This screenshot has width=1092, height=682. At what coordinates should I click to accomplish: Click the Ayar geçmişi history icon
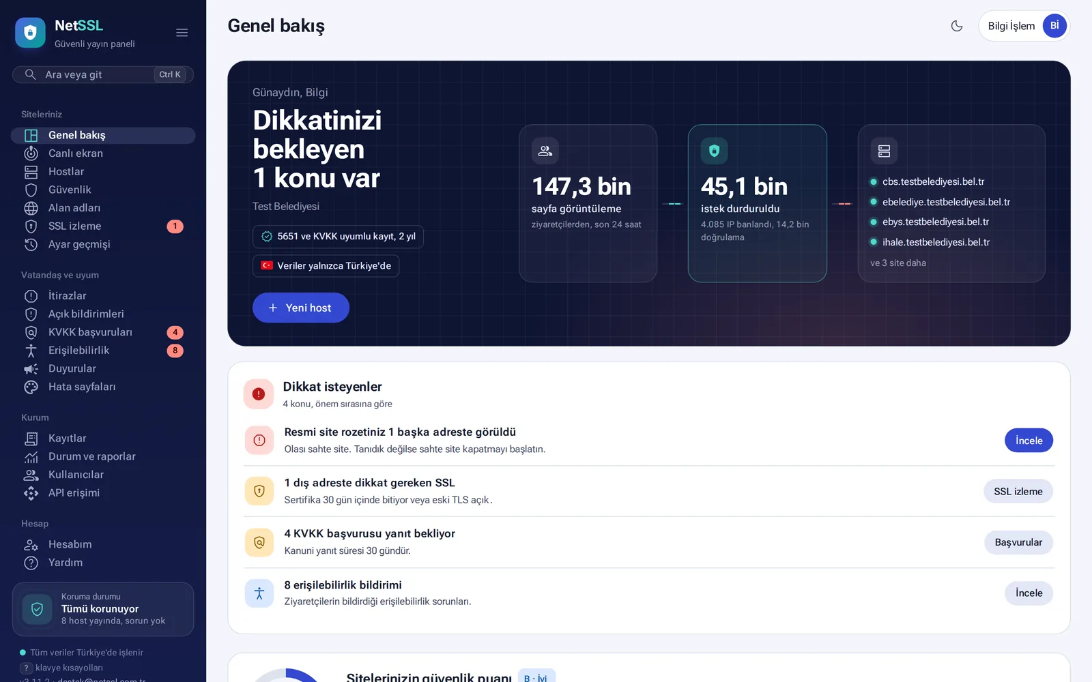coord(31,244)
